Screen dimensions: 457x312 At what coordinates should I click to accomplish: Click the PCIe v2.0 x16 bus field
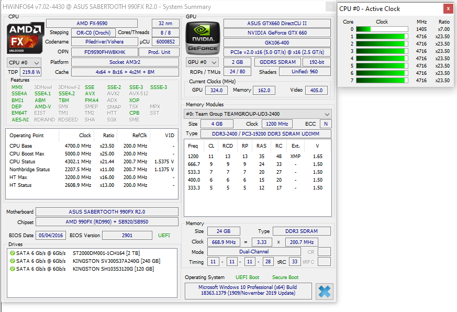pyautogui.click(x=277, y=52)
